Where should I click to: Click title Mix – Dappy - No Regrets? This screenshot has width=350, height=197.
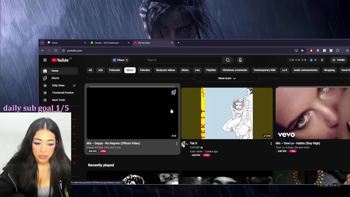pyautogui.click(x=113, y=143)
